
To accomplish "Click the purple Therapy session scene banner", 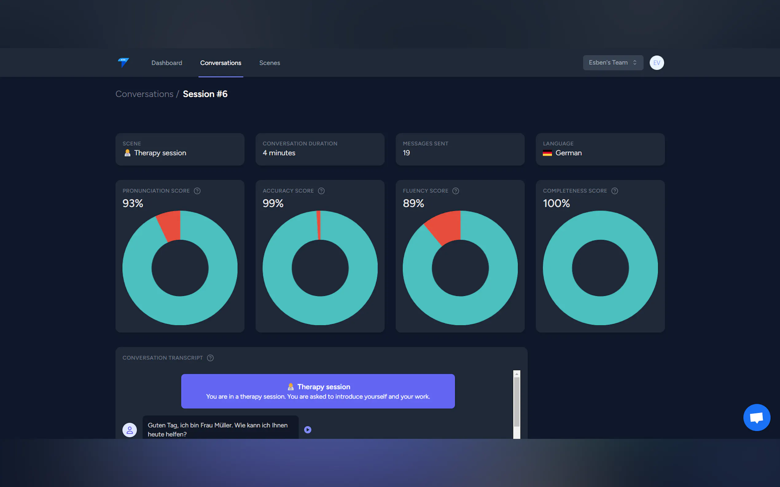I will click(318, 391).
